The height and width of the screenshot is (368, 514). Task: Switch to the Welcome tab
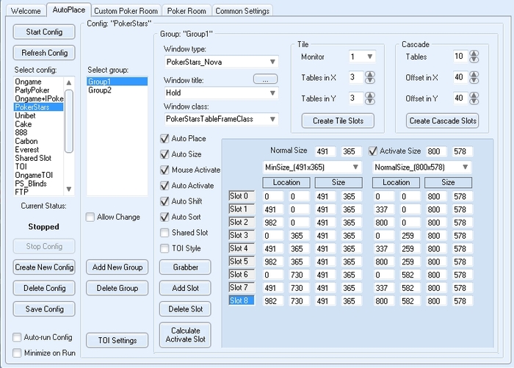26,10
